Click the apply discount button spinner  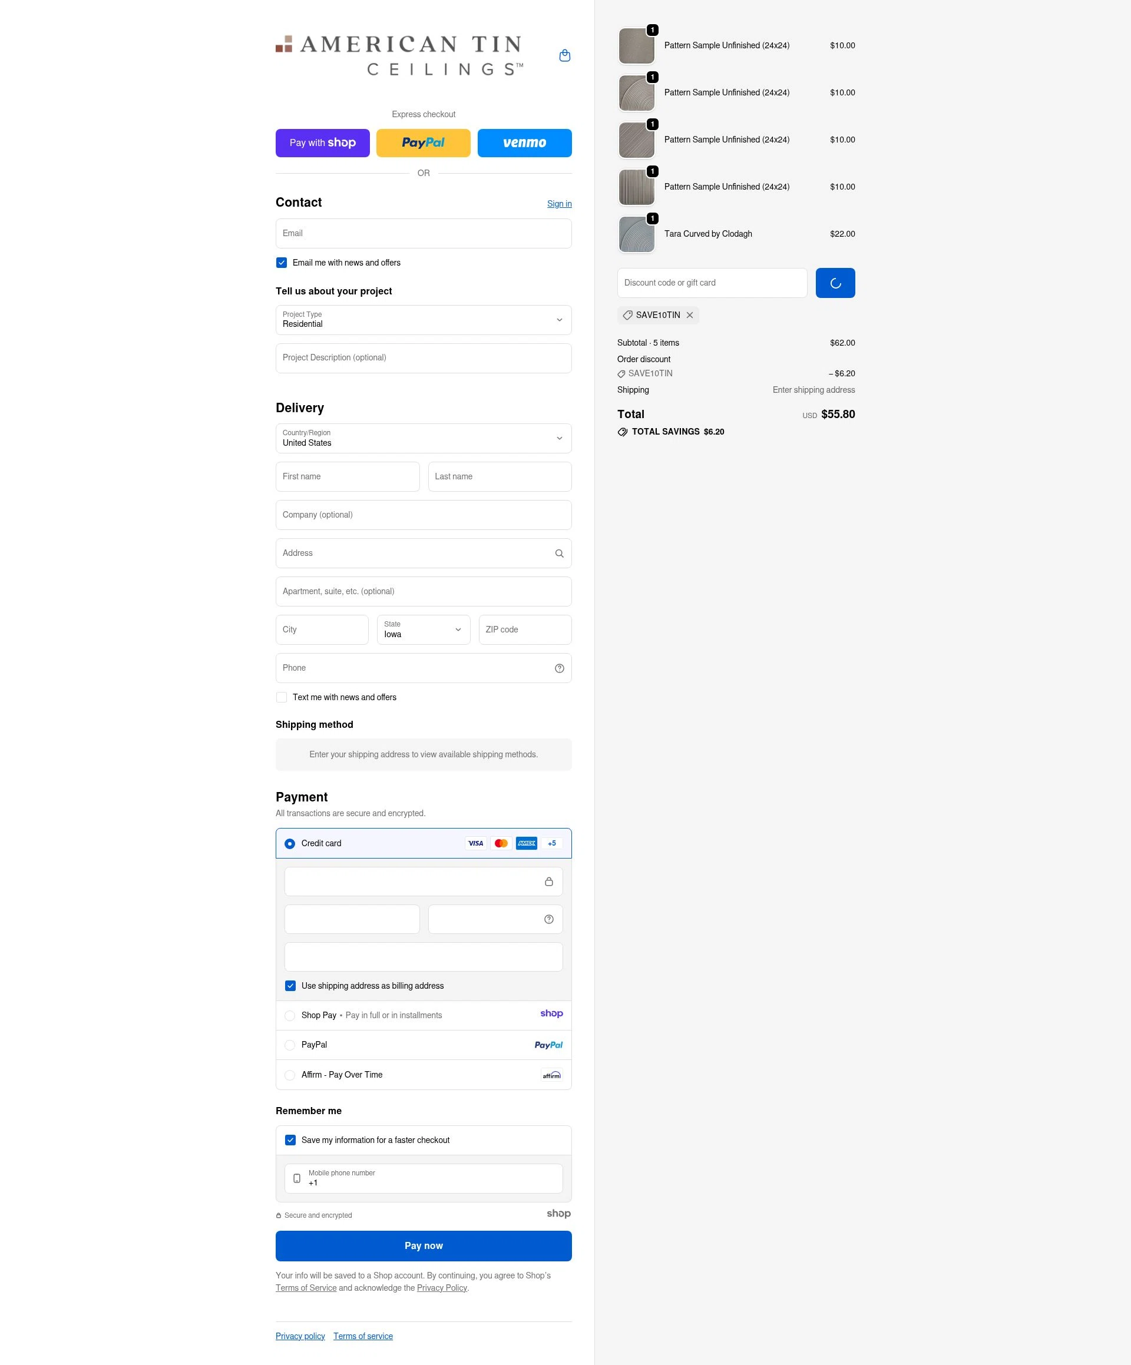pos(835,283)
